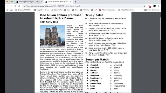Click the synonym option speech
This screenshot has height=93, width=166.
[x=117, y=68]
